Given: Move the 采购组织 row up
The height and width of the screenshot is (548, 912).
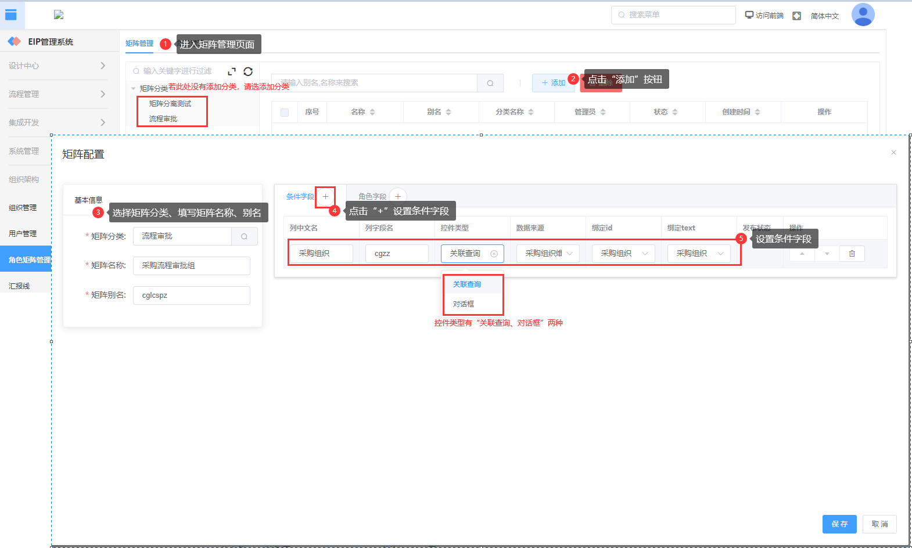Looking at the screenshot, I should pyautogui.click(x=802, y=254).
